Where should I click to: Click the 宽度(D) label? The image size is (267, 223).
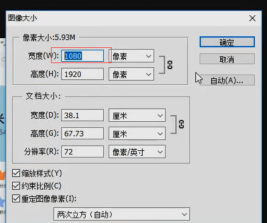point(44,115)
